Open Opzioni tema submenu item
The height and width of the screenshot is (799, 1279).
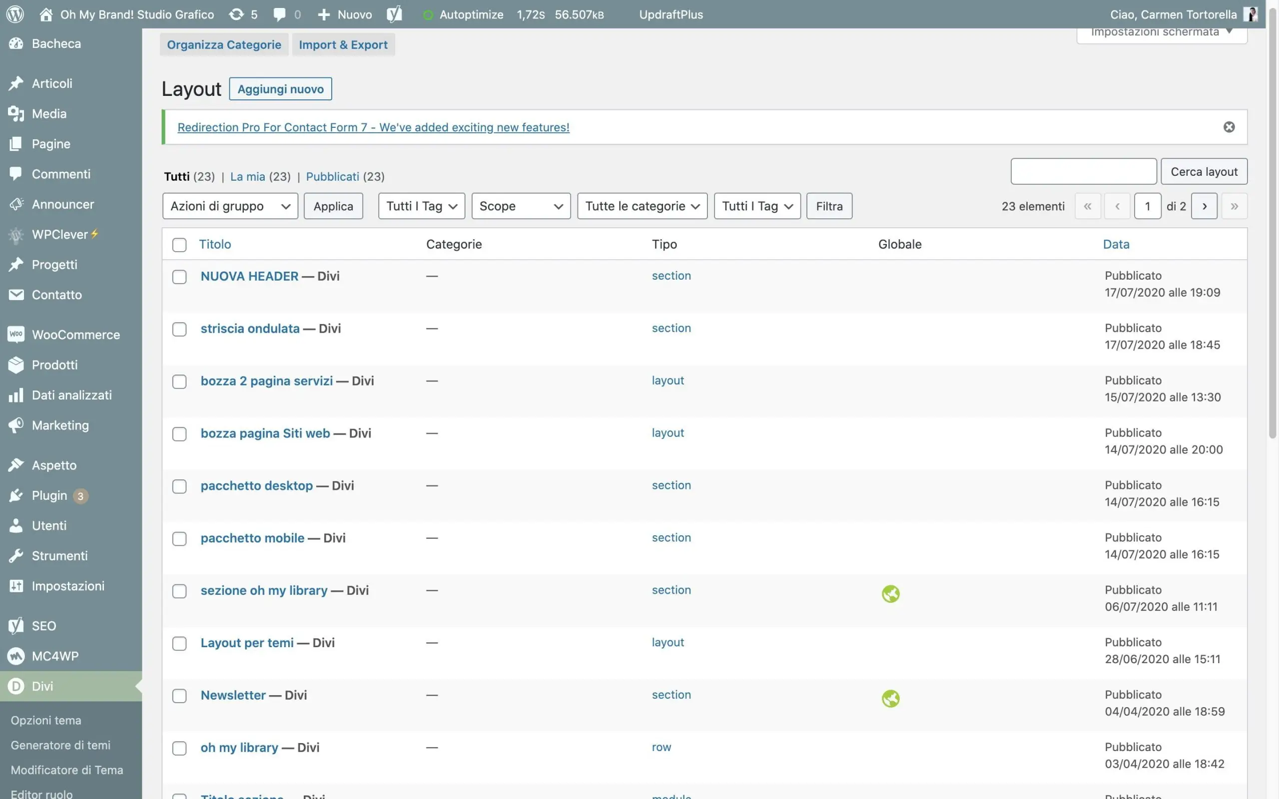point(46,720)
